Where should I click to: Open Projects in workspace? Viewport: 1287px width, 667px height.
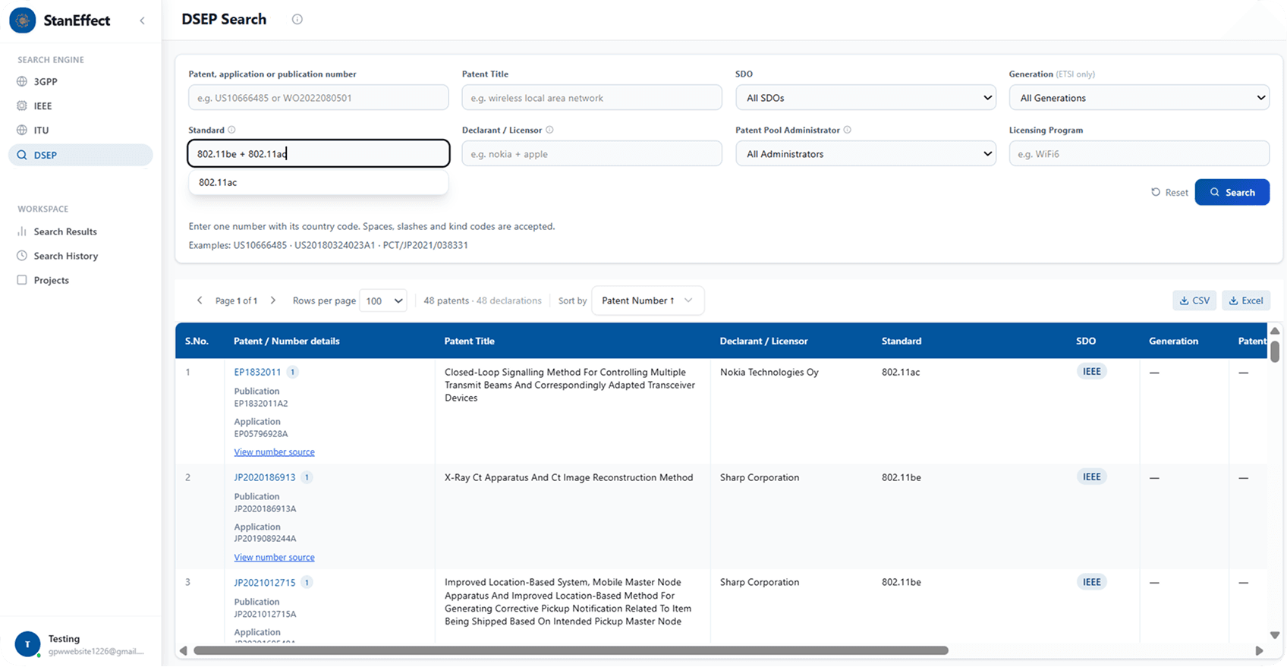pos(80,280)
